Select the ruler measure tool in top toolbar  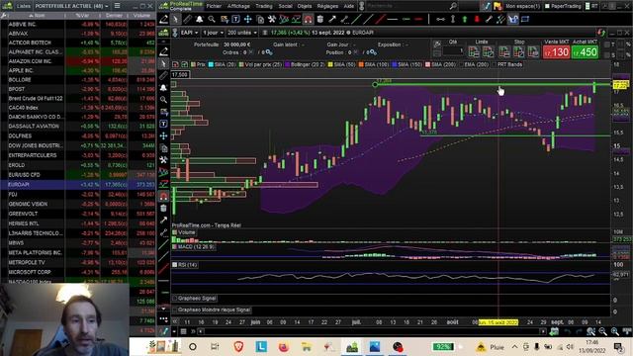[x=188, y=19]
